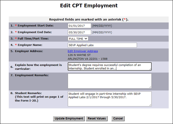This screenshot has width=173, height=124.
Task: Click inside the Student Remarks text area
Action: 109,99
